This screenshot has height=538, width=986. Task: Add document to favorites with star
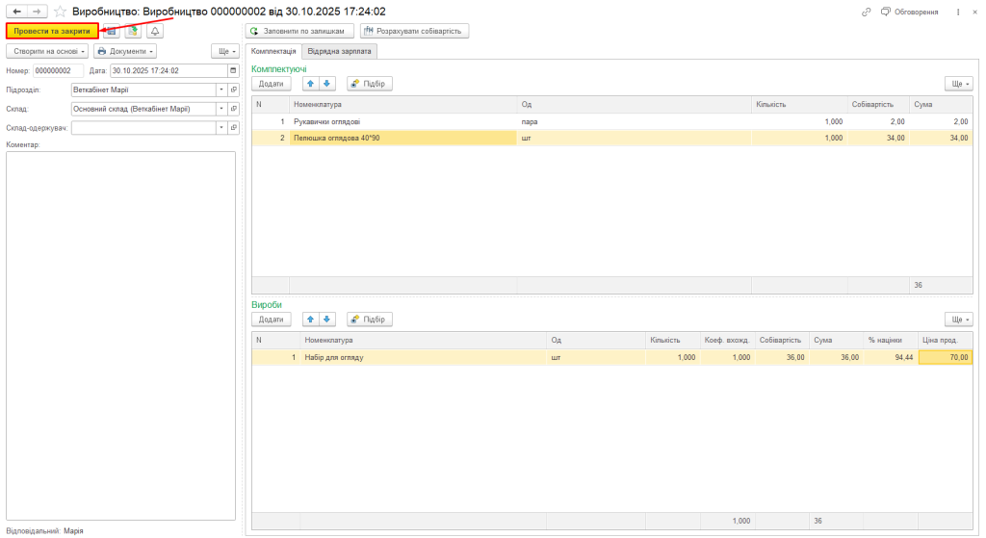click(x=60, y=12)
